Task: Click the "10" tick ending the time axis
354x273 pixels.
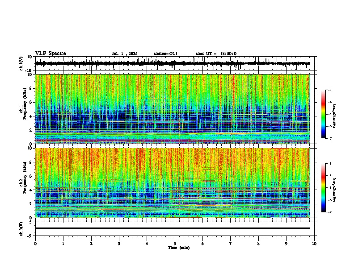Action: coord(314,244)
